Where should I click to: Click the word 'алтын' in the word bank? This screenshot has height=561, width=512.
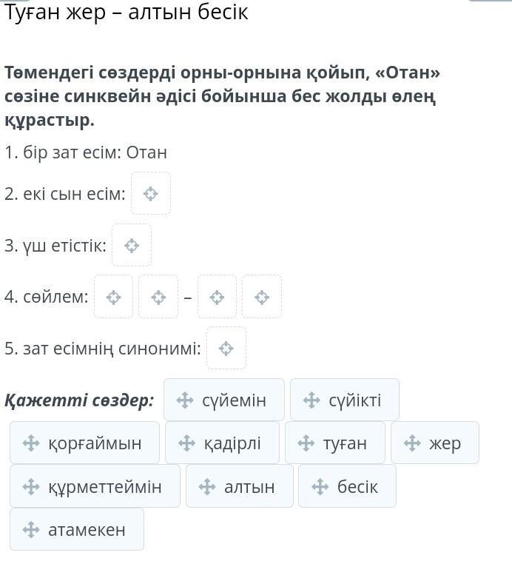tap(249, 486)
